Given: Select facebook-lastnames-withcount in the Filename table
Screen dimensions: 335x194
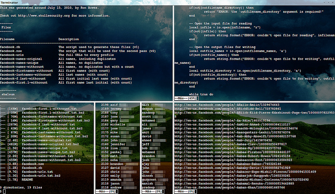Looking at the screenshot, I should click(26, 75).
